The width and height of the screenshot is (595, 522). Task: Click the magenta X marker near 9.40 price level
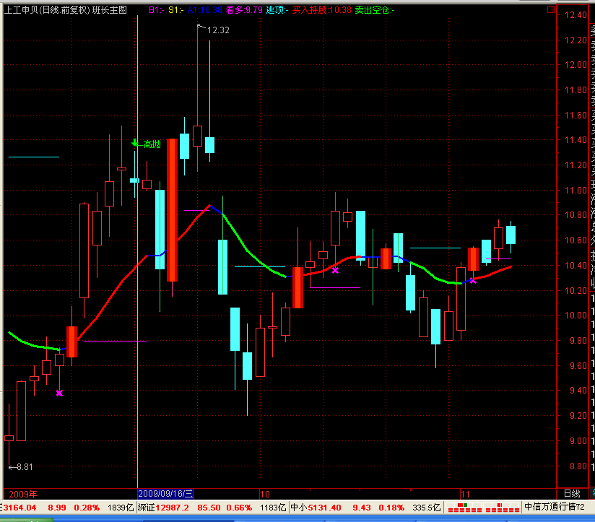(59, 393)
